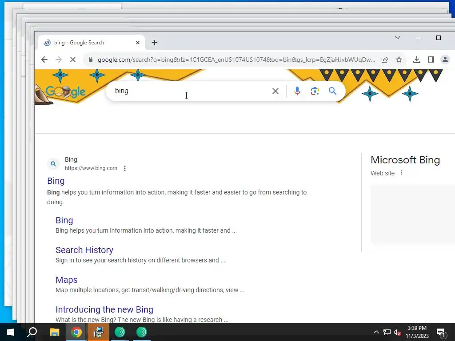Click Bing site favicon in result
The width and height of the screenshot is (455, 341).
53,164
